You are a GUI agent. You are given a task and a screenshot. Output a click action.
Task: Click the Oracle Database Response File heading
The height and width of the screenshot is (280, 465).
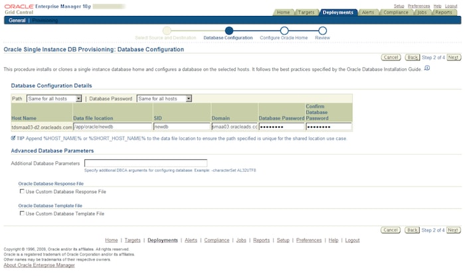(x=50, y=184)
